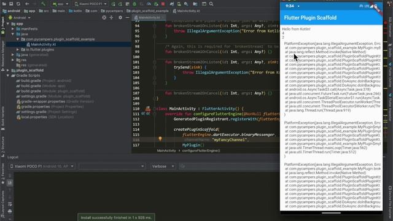Open Project panel gear options
This screenshot has height=221, width=393.
(x=120, y=18)
